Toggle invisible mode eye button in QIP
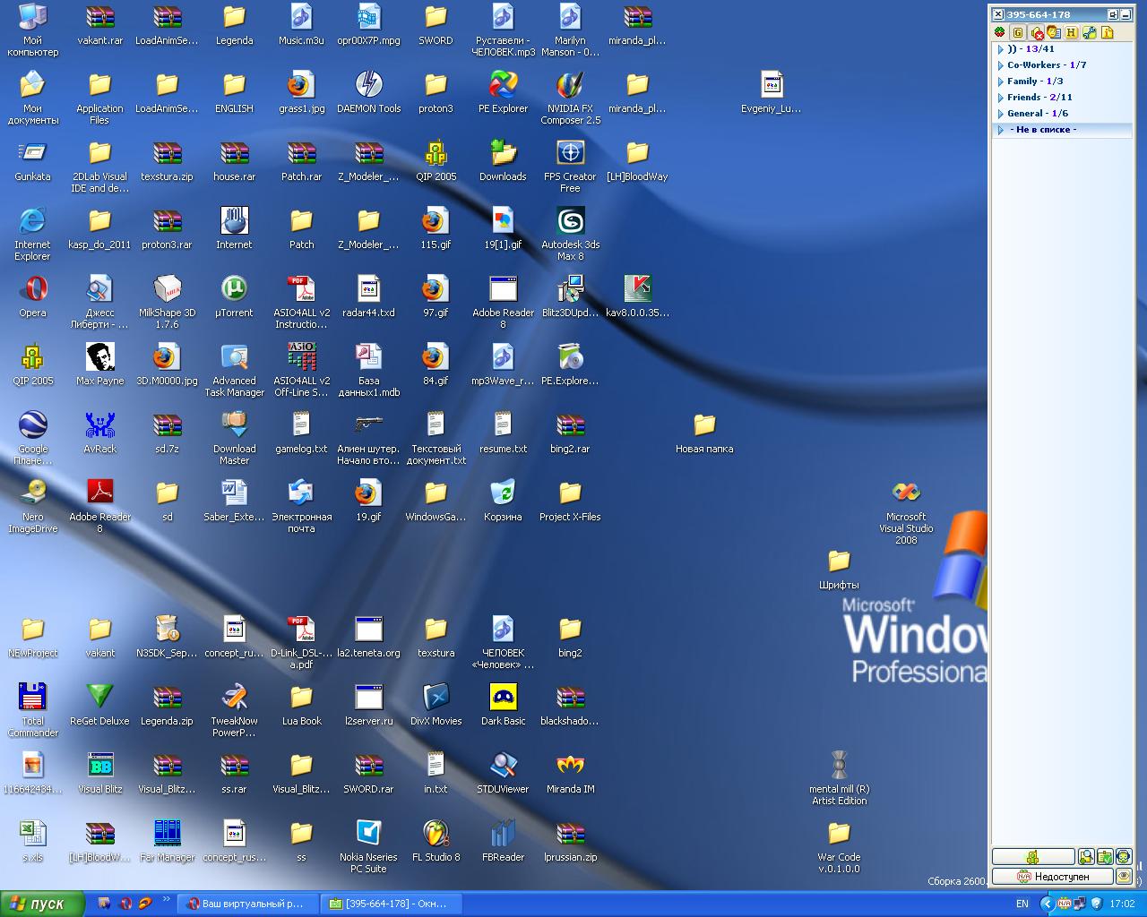The image size is (1147, 917). coord(1124,876)
